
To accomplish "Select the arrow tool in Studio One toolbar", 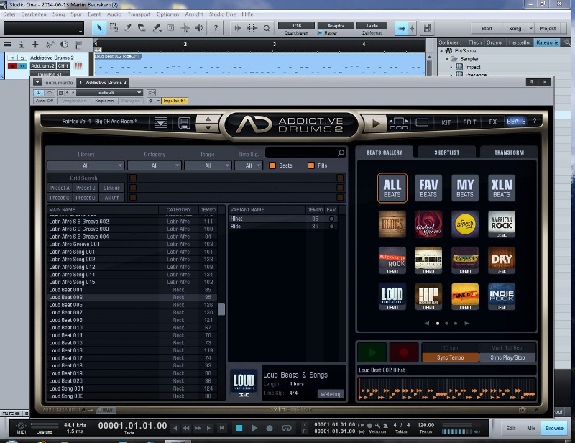I will pyautogui.click(x=99, y=28).
